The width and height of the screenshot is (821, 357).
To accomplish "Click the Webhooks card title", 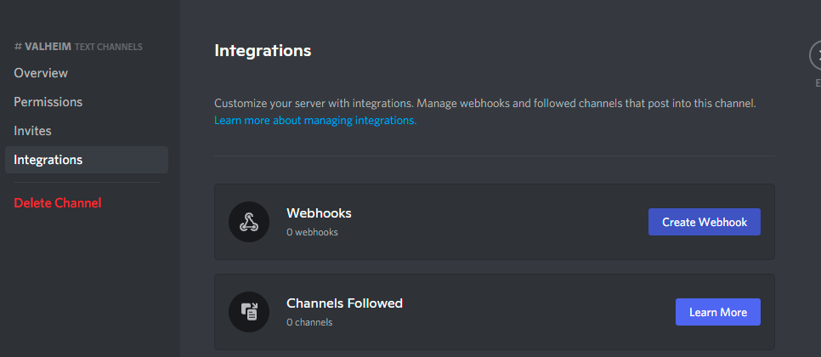I will [319, 213].
